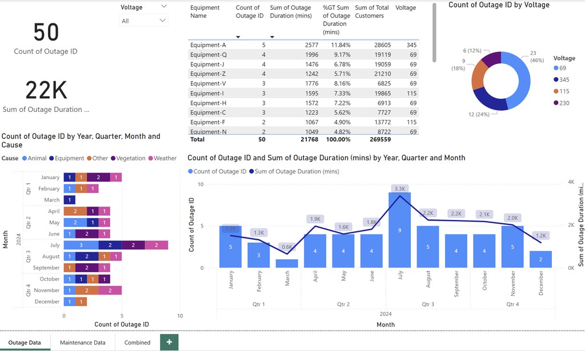Image resolution: width=585 pixels, height=351 pixels.
Task: Select the Equipment-H table row
Action: click(303, 103)
